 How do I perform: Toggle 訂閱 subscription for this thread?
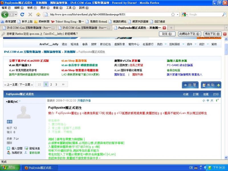(196, 94)
